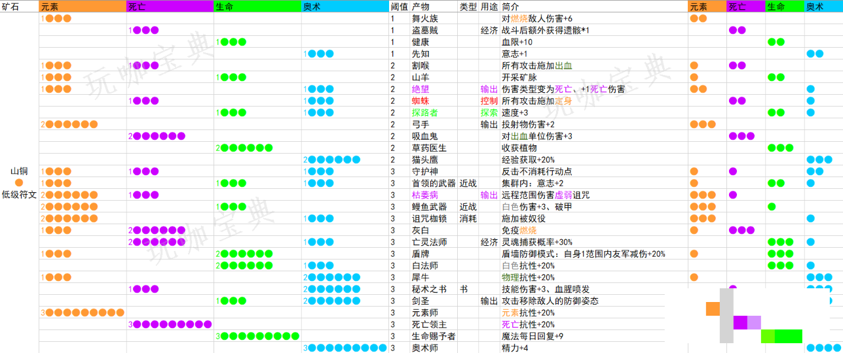Click the orange 山铜 ore dot icon

click(x=19, y=182)
